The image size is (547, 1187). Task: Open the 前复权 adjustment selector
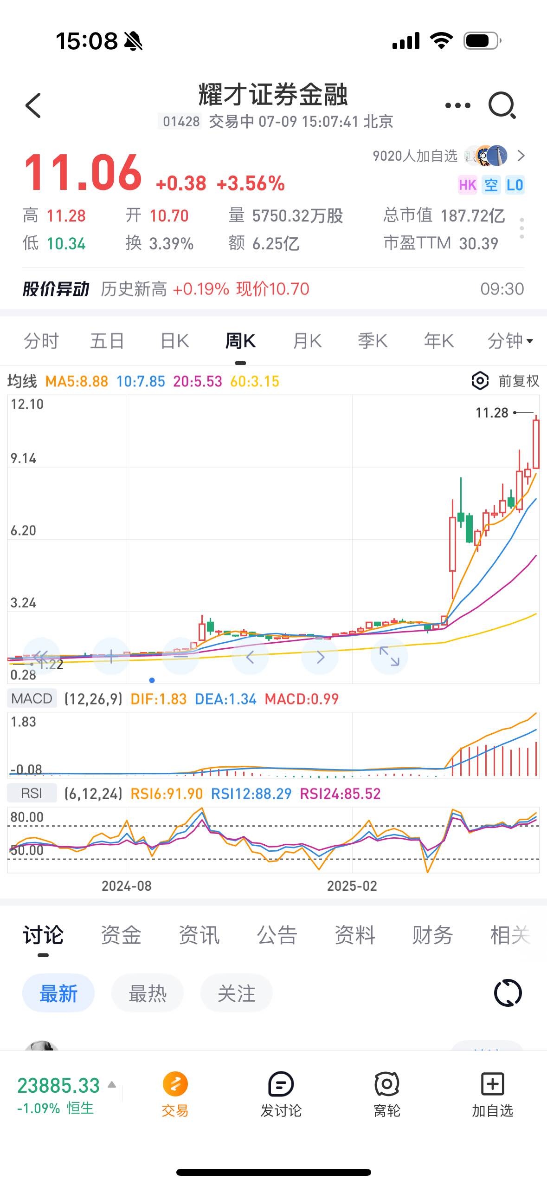(x=519, y=381)
